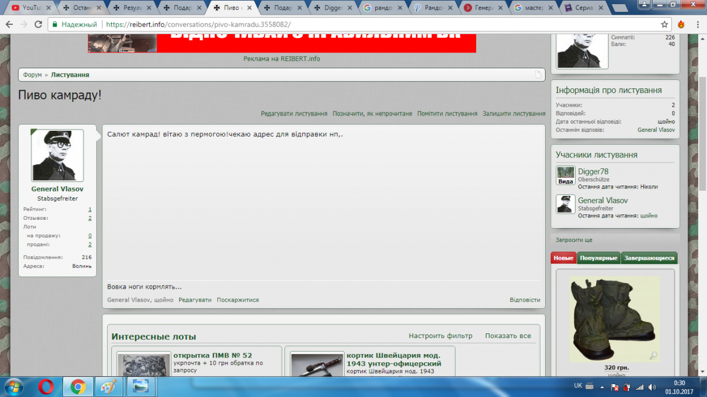
Task: Click Реклама на REIBERT.info link
Action: 282,59
